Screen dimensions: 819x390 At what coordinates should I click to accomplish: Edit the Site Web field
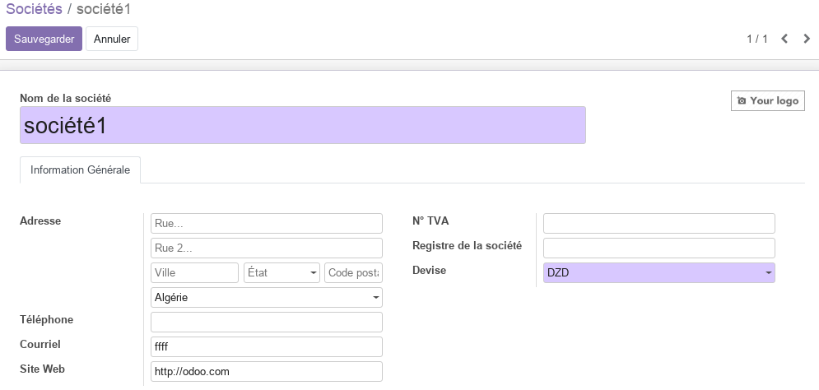pyautogui.click(x=267, y=371)
